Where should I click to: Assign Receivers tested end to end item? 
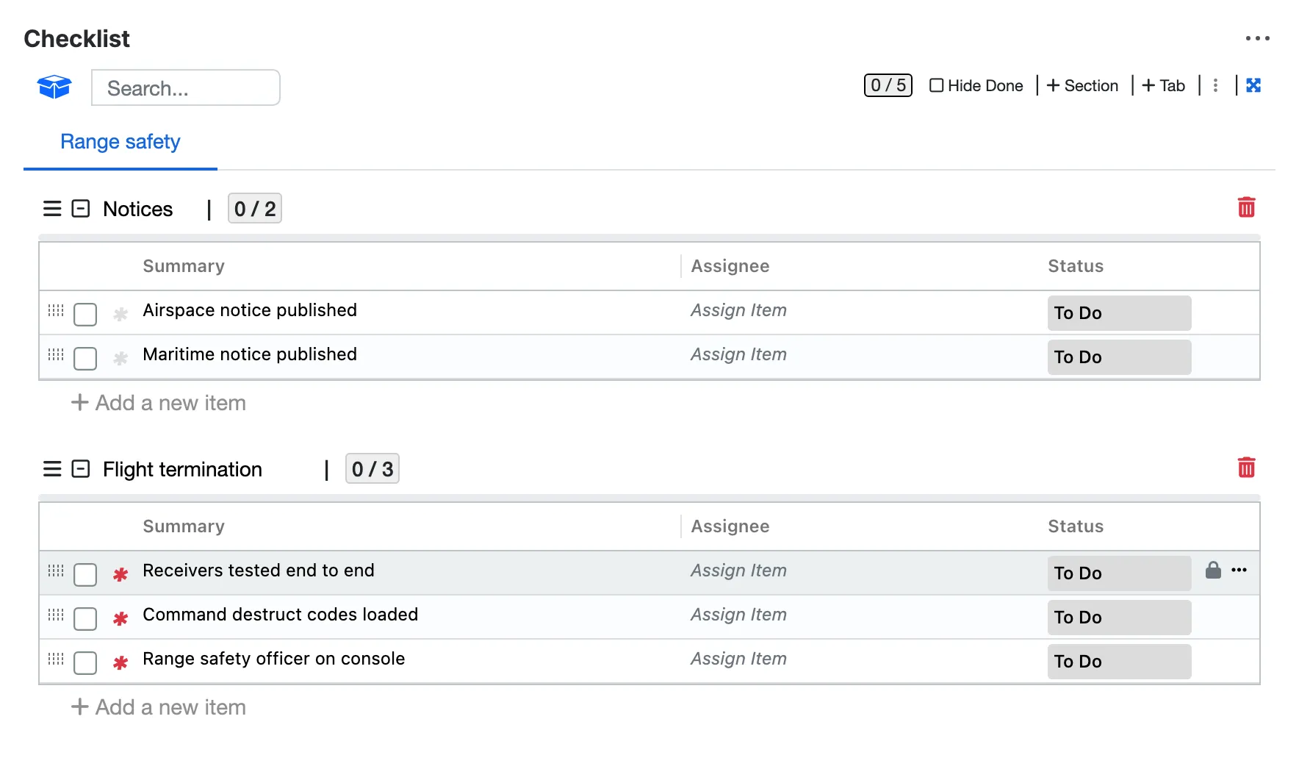pyautogui.click(x=738, y=571)
